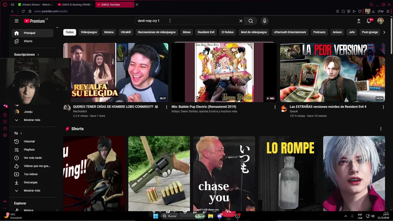Open Opera My Flow send icon
Viewport: 393px width, 221px height.
pyautogui.click(x=354, y=11)
